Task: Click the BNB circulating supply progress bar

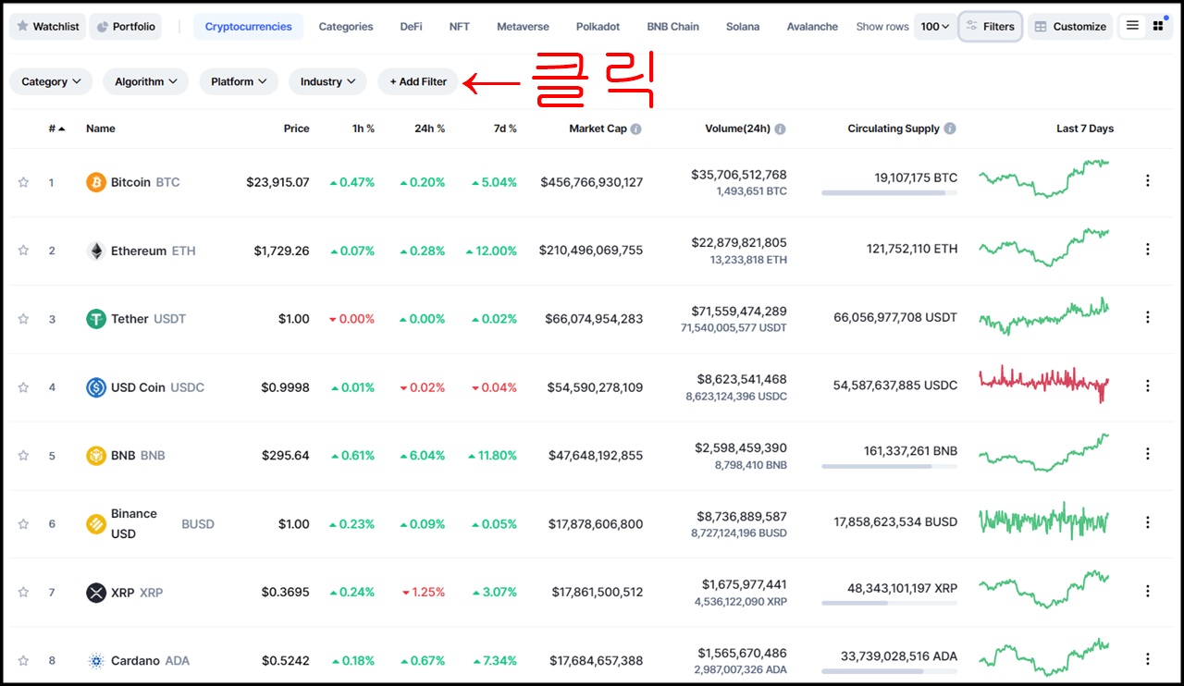Action: pos(889,467)
